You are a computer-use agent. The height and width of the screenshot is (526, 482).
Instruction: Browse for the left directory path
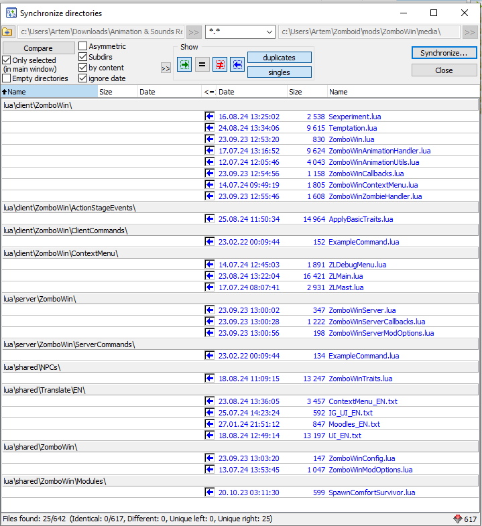(x=193, y=31)
